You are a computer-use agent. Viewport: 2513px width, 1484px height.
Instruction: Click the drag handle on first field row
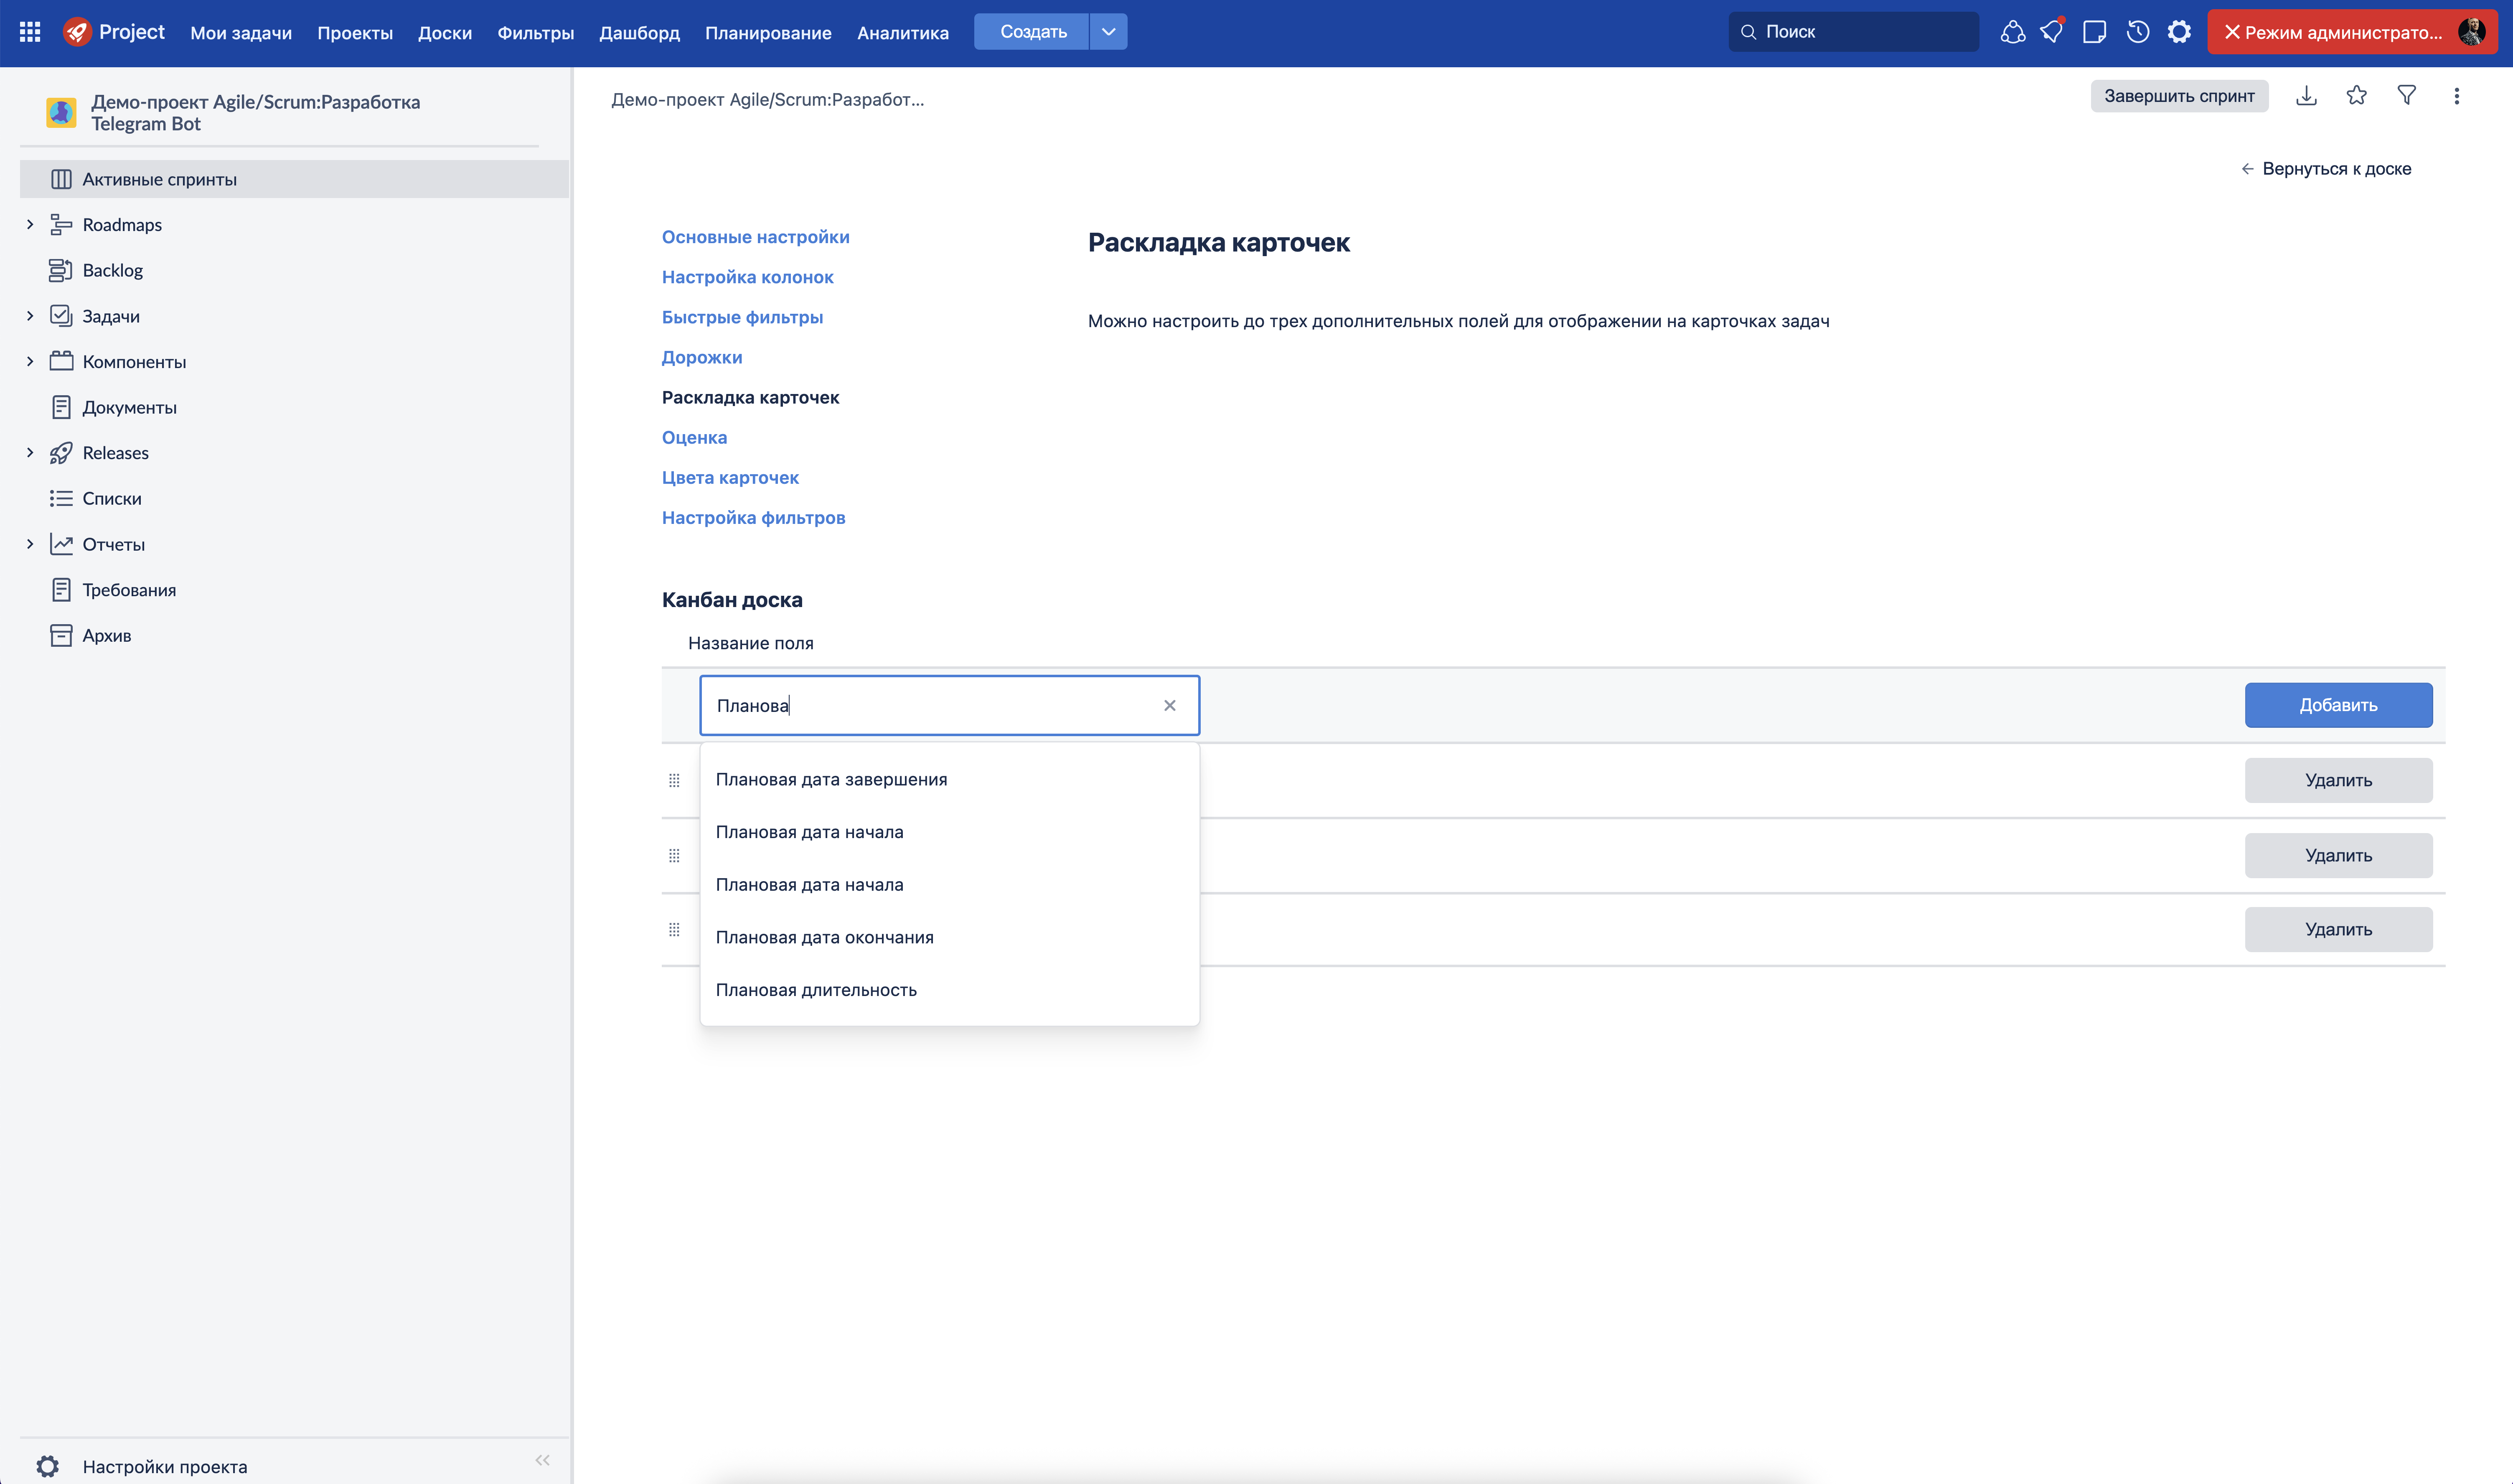point(674,780)
